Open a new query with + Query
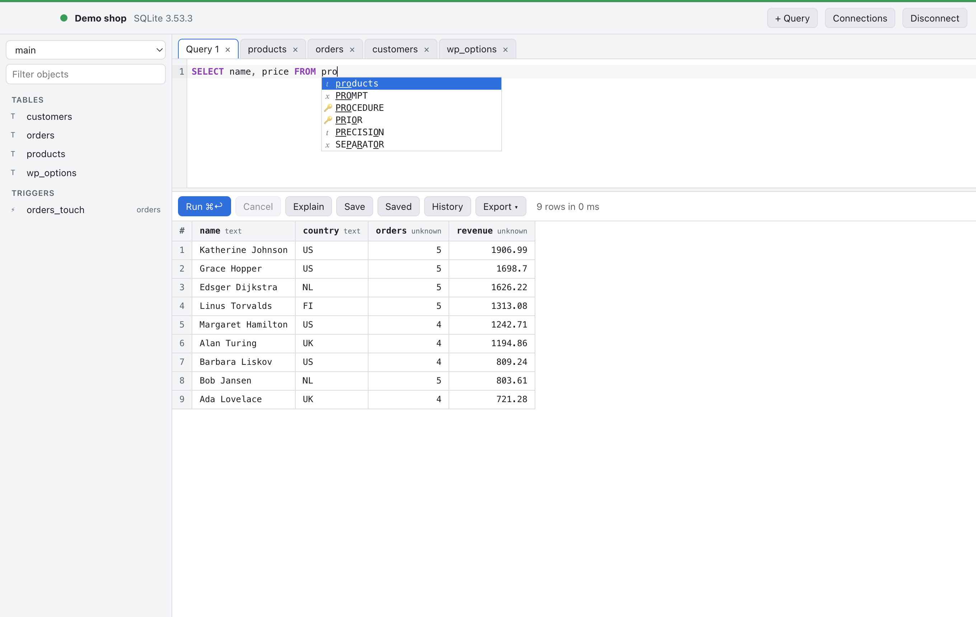The width and height of the screenshot is (976, 617). pyautogui.click(x=792, y=18)
